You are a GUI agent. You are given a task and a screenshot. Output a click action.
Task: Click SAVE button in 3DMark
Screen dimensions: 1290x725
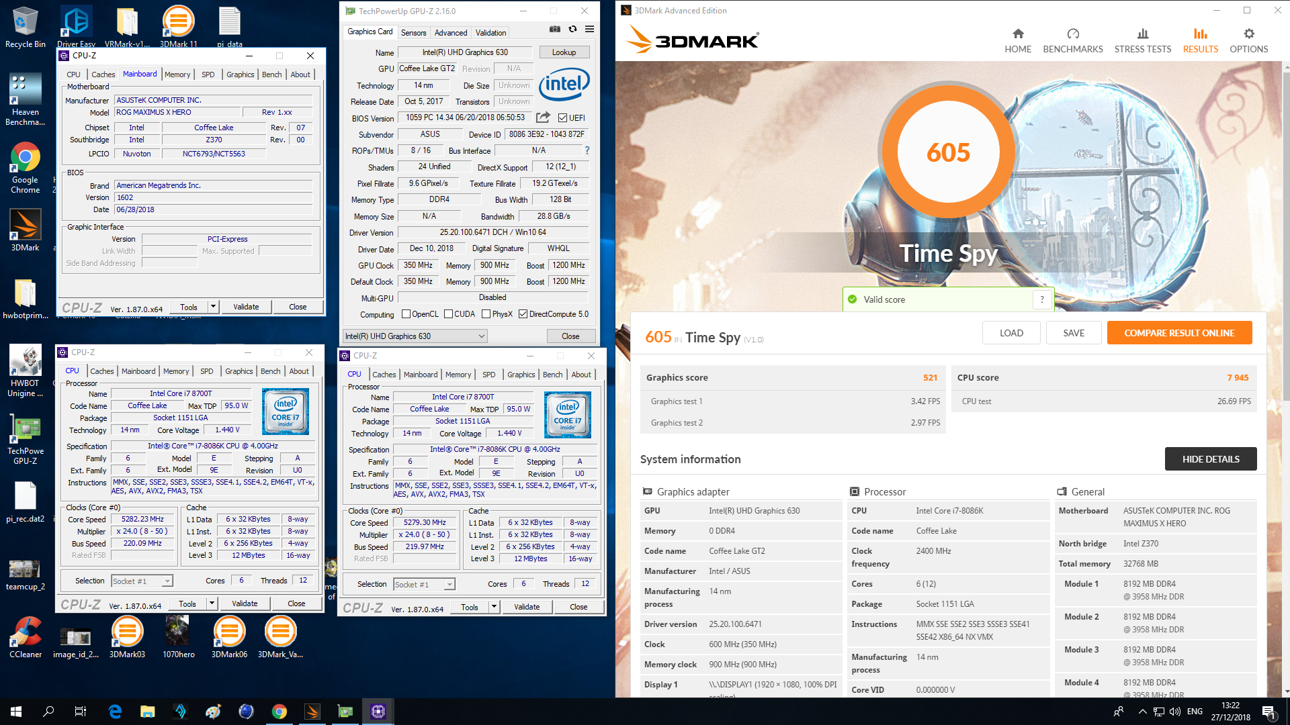1074,333
